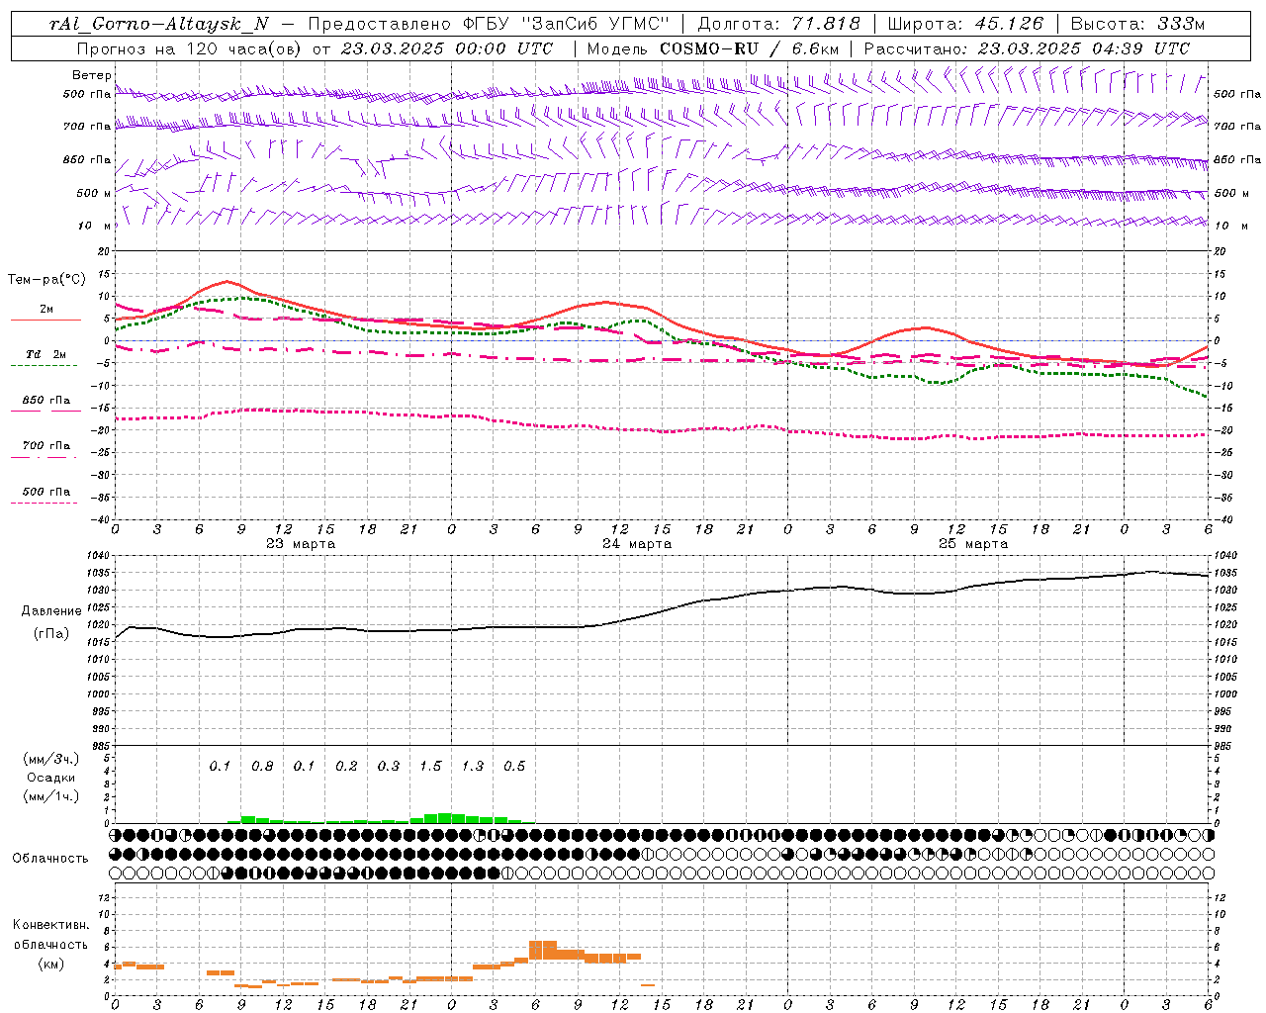This screenshot has height=1013, width=1266.
Task: Click the calculation time 23.03.2025 04:39 UTC
Action: click(x=1084, y=48)
